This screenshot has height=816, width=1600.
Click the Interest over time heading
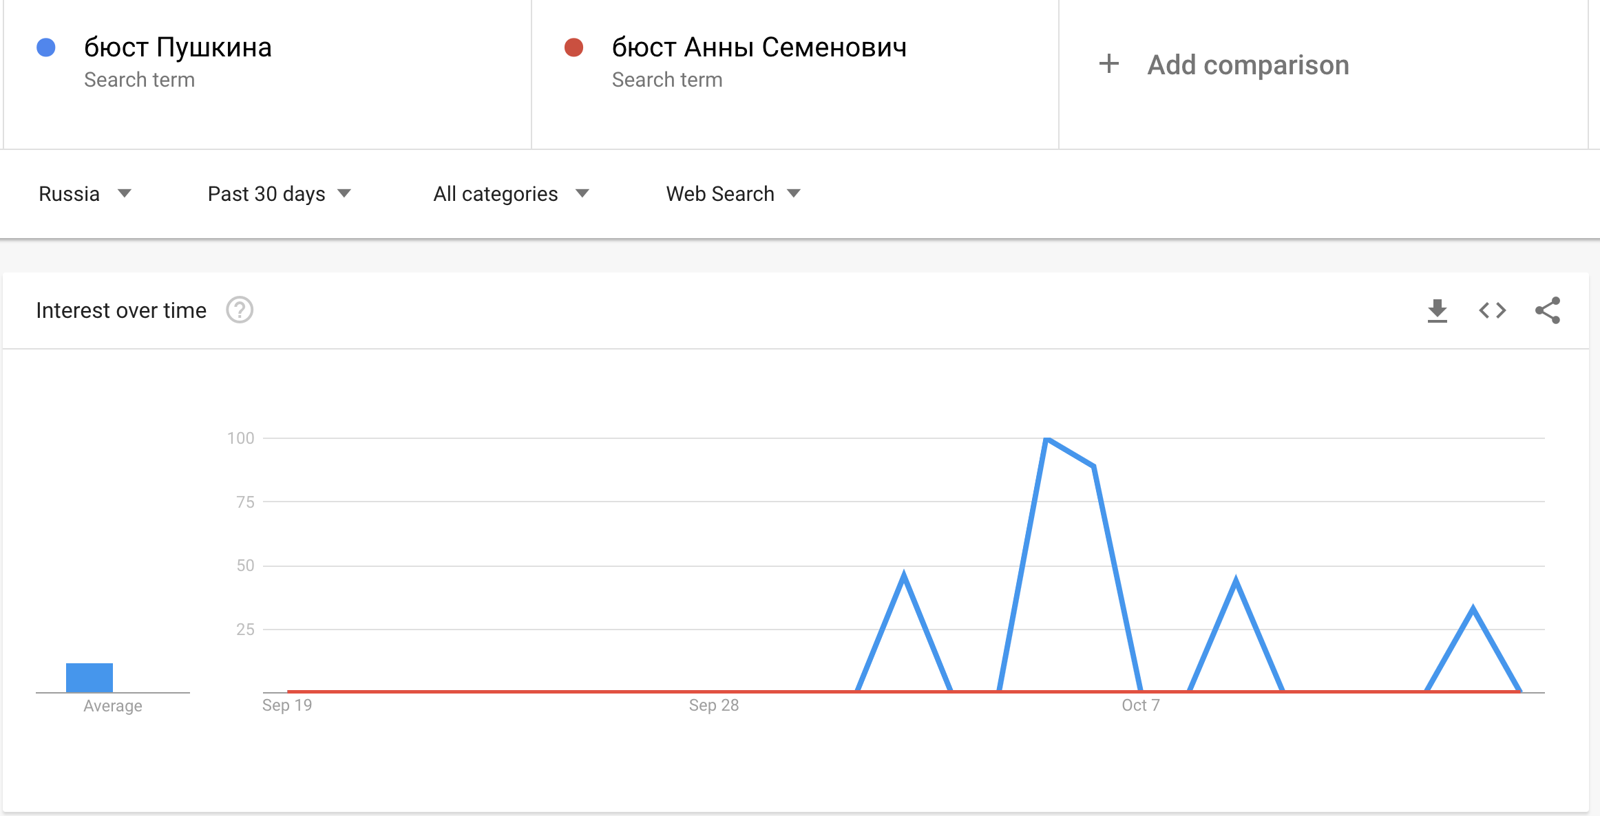coord(121,311)
